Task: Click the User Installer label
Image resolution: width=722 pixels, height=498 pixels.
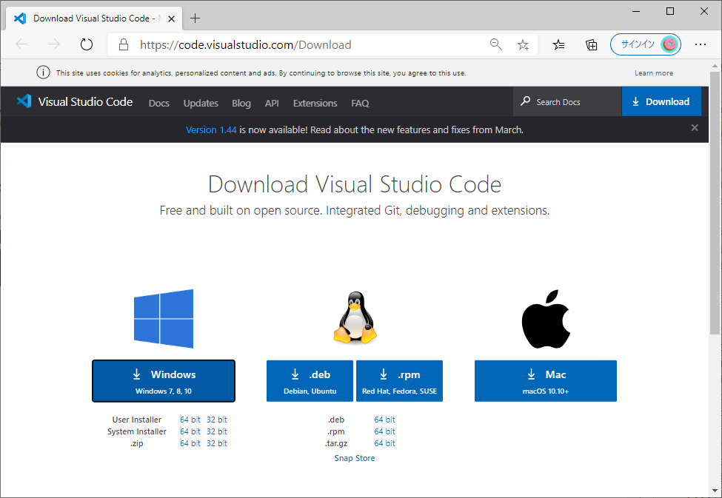Action: click(x=137, y=420)
